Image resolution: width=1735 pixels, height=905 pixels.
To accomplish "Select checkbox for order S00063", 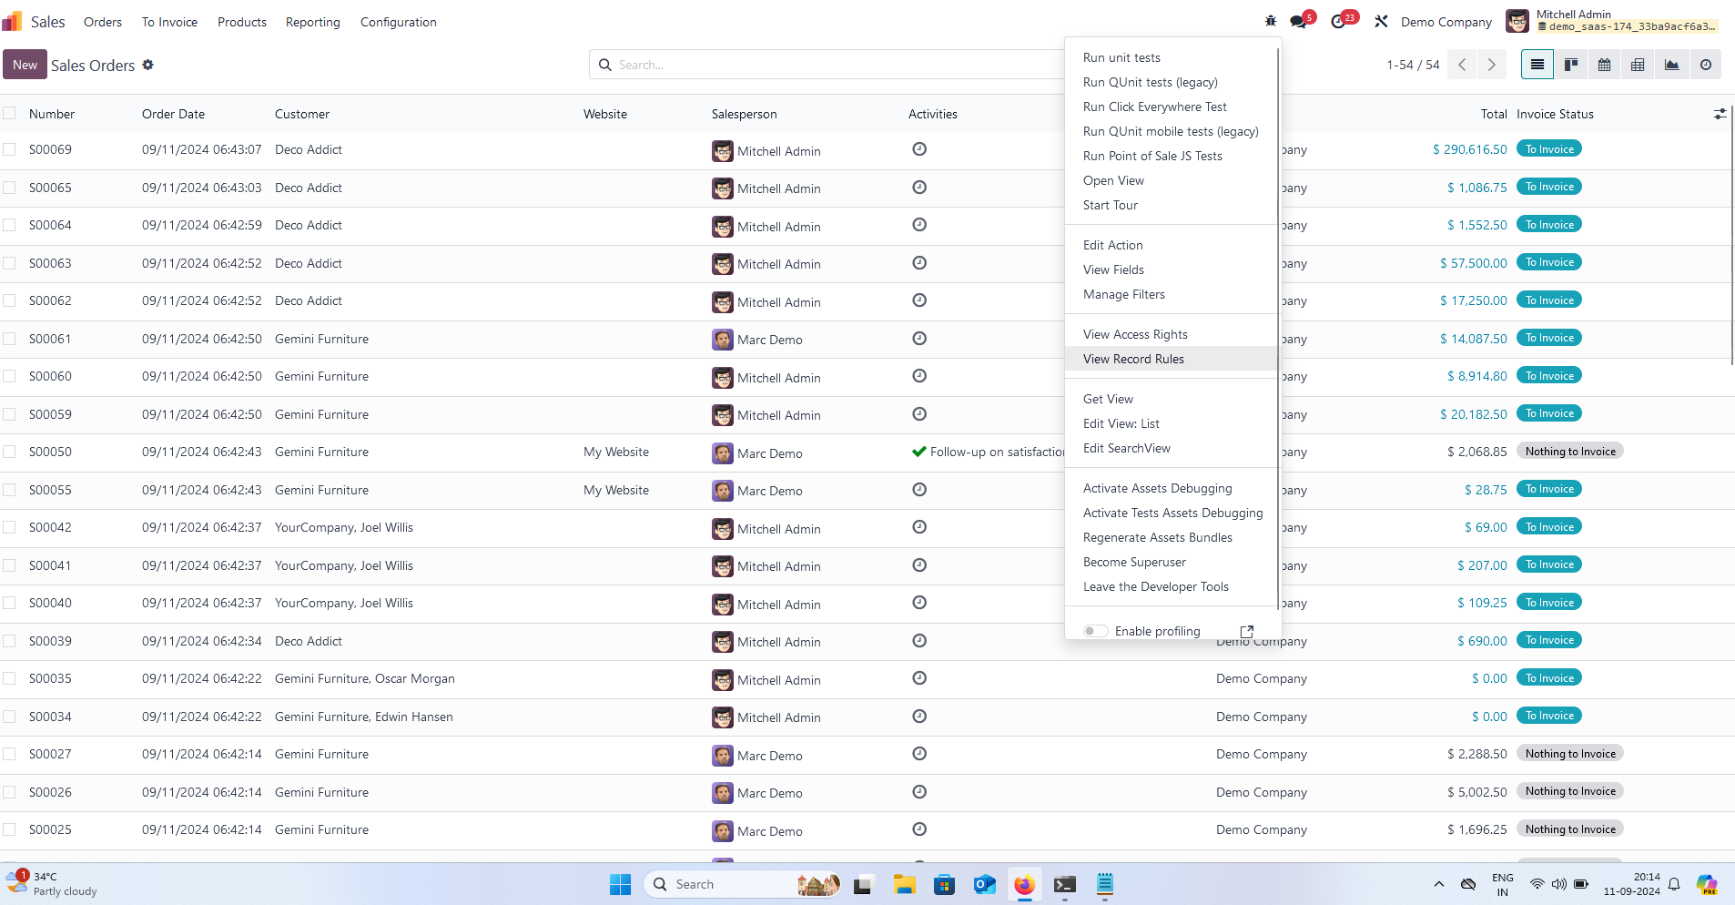I will click(x=9, y=263).
